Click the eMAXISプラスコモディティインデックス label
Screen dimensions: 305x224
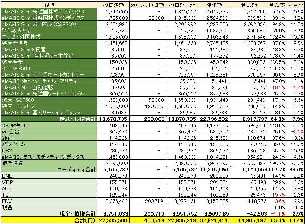(49, 157)
